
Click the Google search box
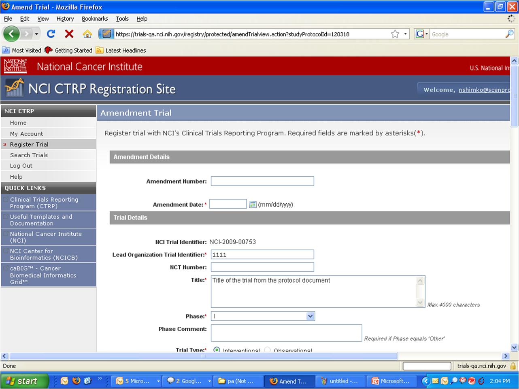pyautogui.click(x=467, y=34)
